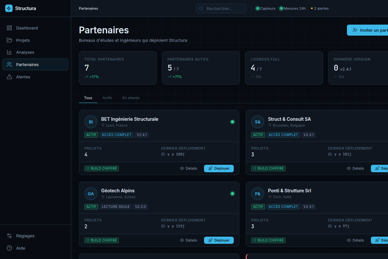Open the Projets folder icon
Viewport: 388px width, 259px height.
9,40
